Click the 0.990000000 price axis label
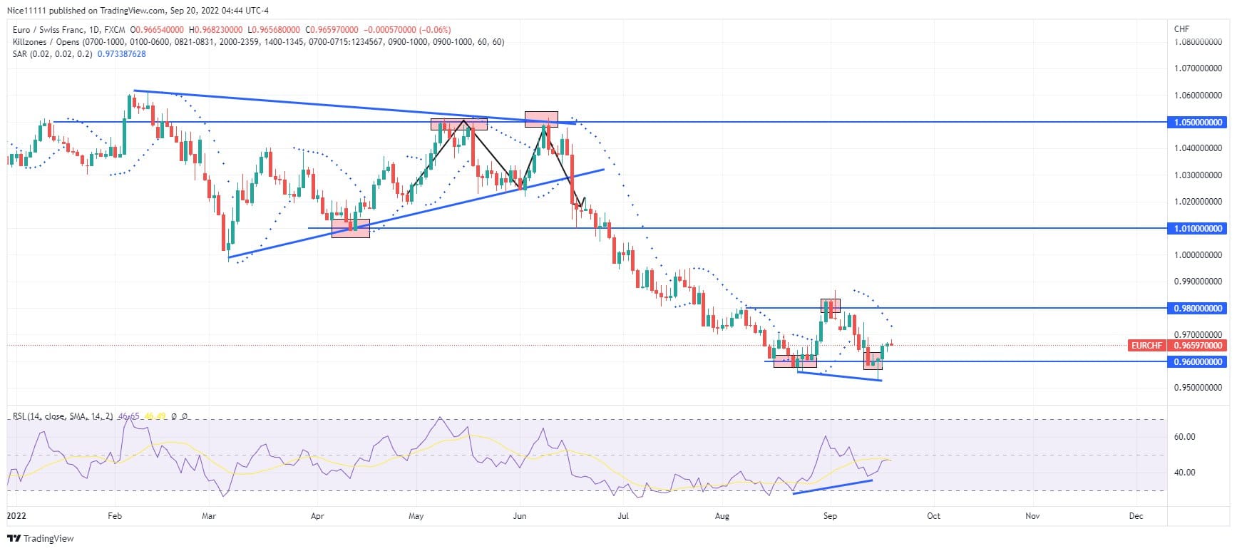Image resolution: width=1237 pixels, height=551 pixels. coord(1198,282)
